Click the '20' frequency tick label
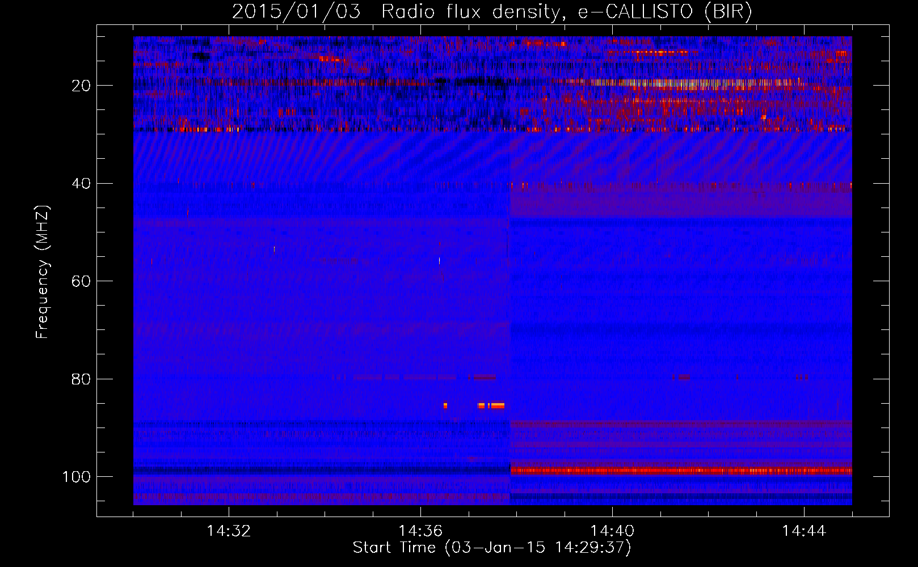Screen dimensions: 918x567 pos(81,86)
